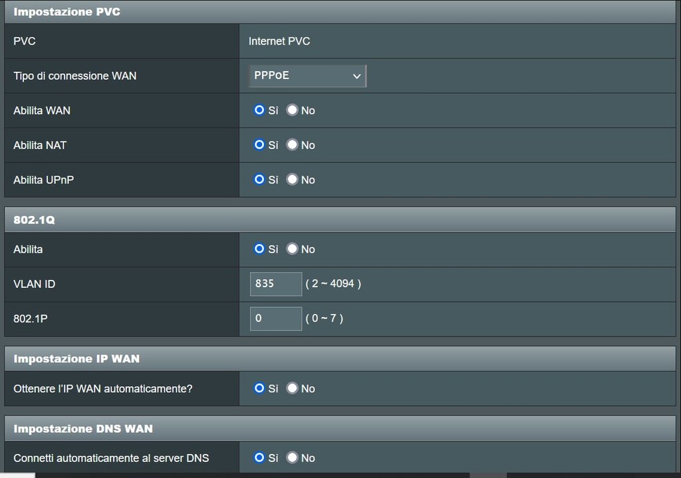This screenshot has width=681, height=478.
Task: Select Si for automatic DNS server
Action: coord(259,457)
